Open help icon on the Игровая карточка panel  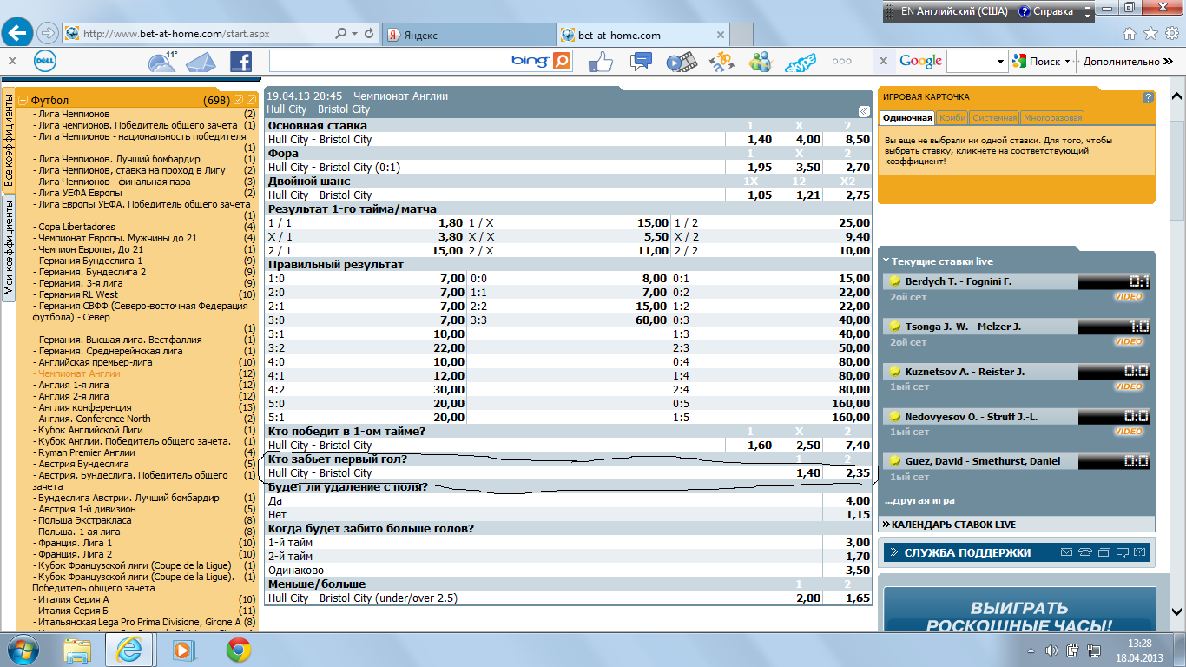tap(1148, 97)
